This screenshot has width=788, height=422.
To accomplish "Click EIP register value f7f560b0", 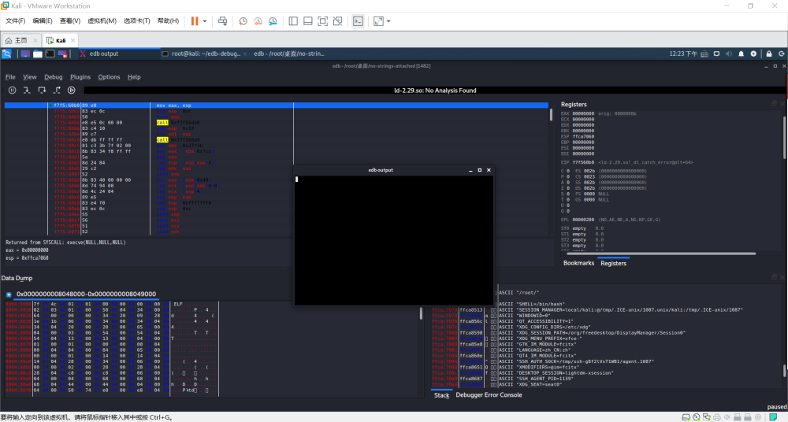I will pyautogui.click(x=583, y=162).
